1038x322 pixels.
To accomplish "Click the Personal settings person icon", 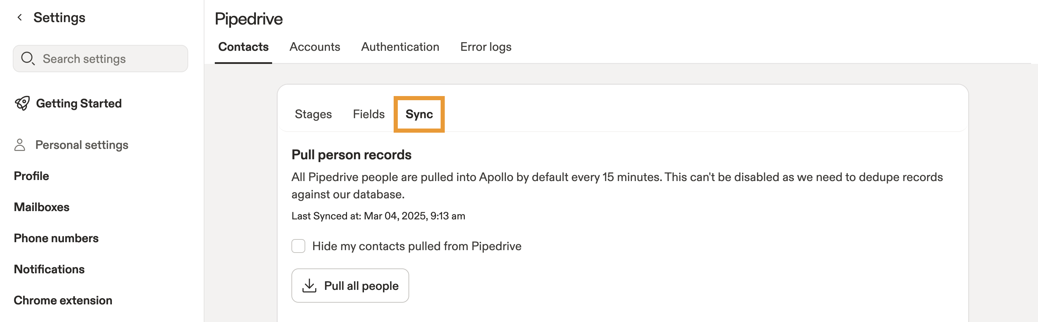I will pyautogui.click(x=20, y=145).
